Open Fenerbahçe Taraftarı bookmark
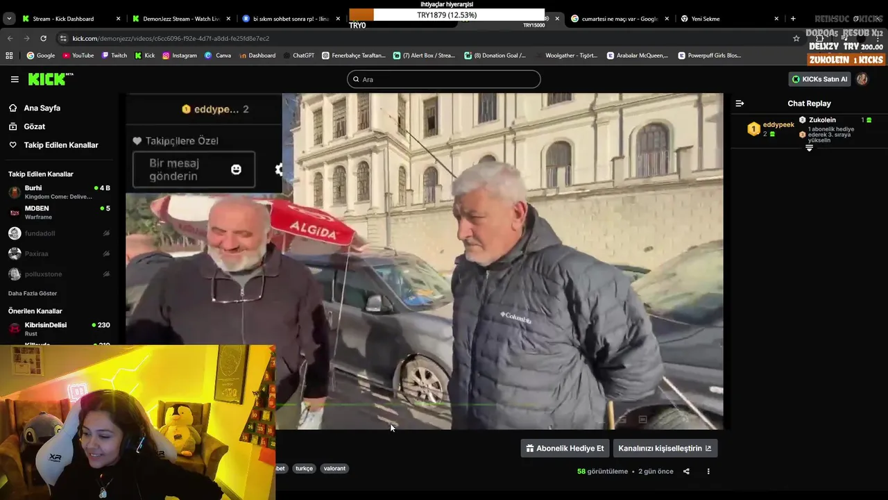This screenshot has height=500, width=888. tap(354, 56)
